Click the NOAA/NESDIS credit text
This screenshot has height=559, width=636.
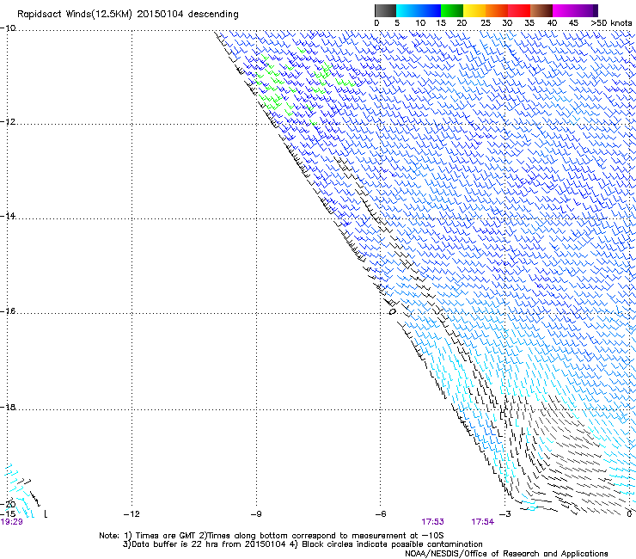[506, 554]
